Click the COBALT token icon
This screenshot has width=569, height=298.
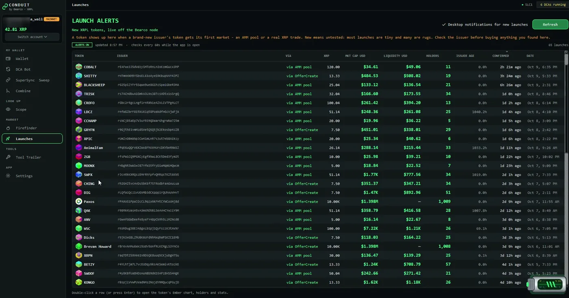pyautogui.click(x=79, y=67)
